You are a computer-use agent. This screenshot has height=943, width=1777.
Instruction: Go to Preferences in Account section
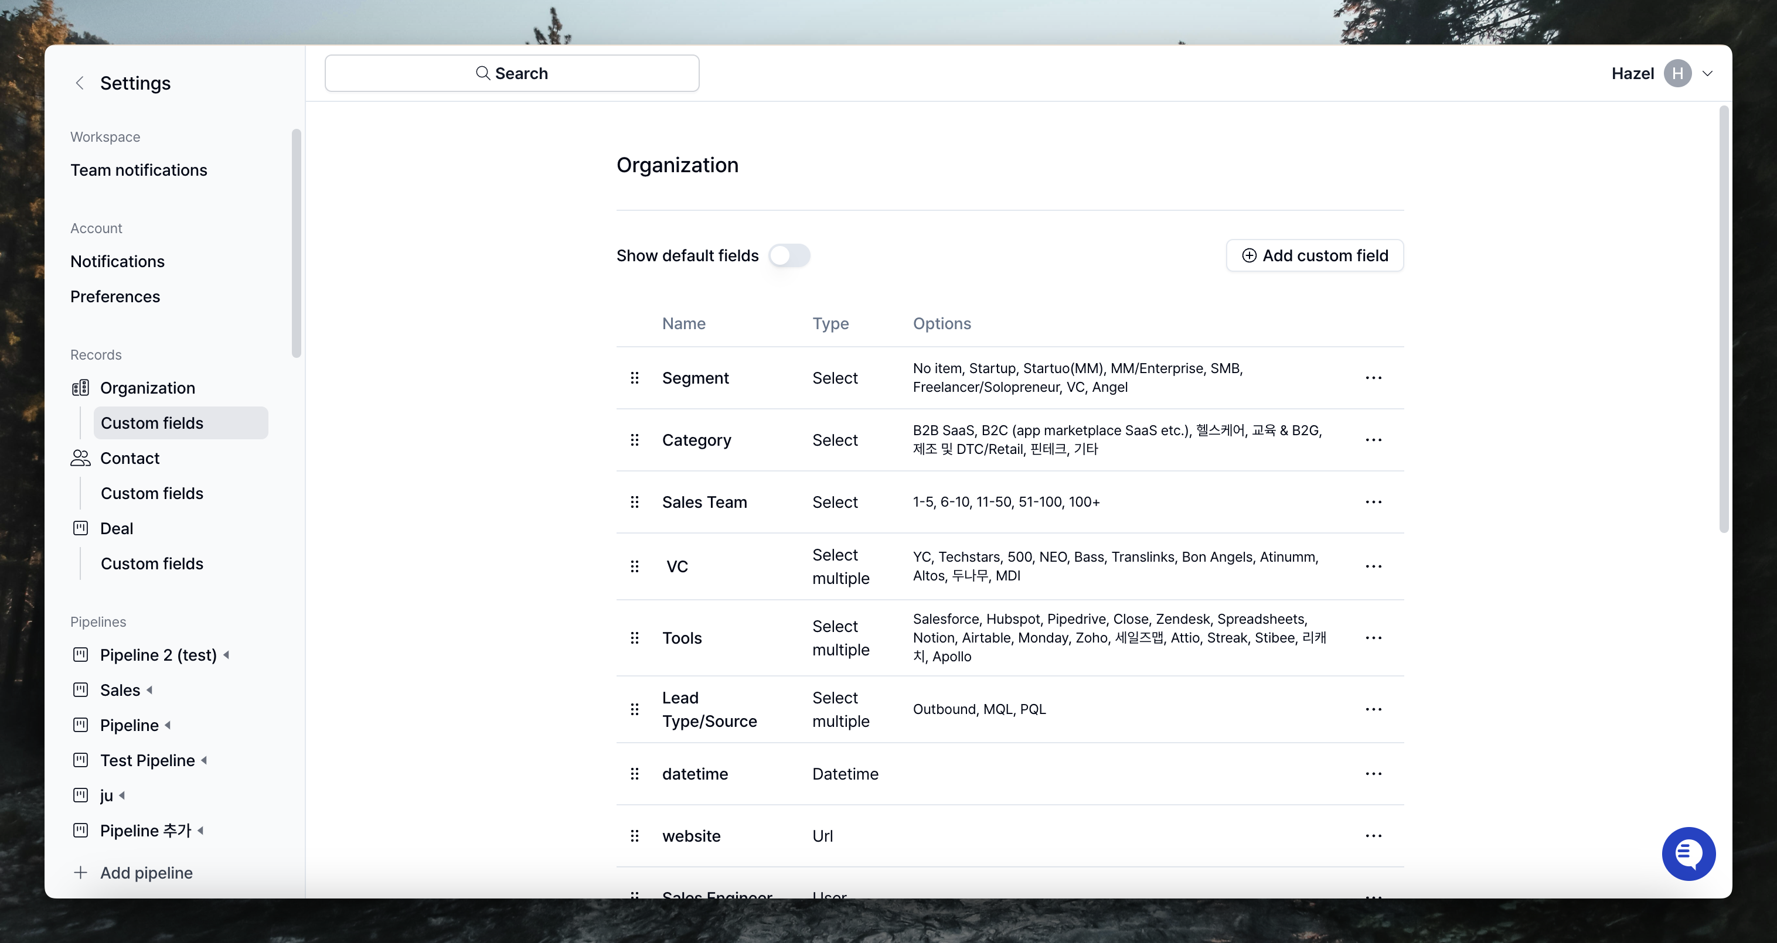tap(115, 296)
